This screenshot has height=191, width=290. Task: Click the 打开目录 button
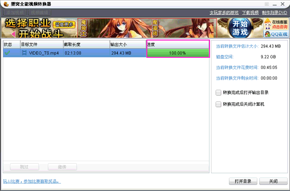pos(243,181)
